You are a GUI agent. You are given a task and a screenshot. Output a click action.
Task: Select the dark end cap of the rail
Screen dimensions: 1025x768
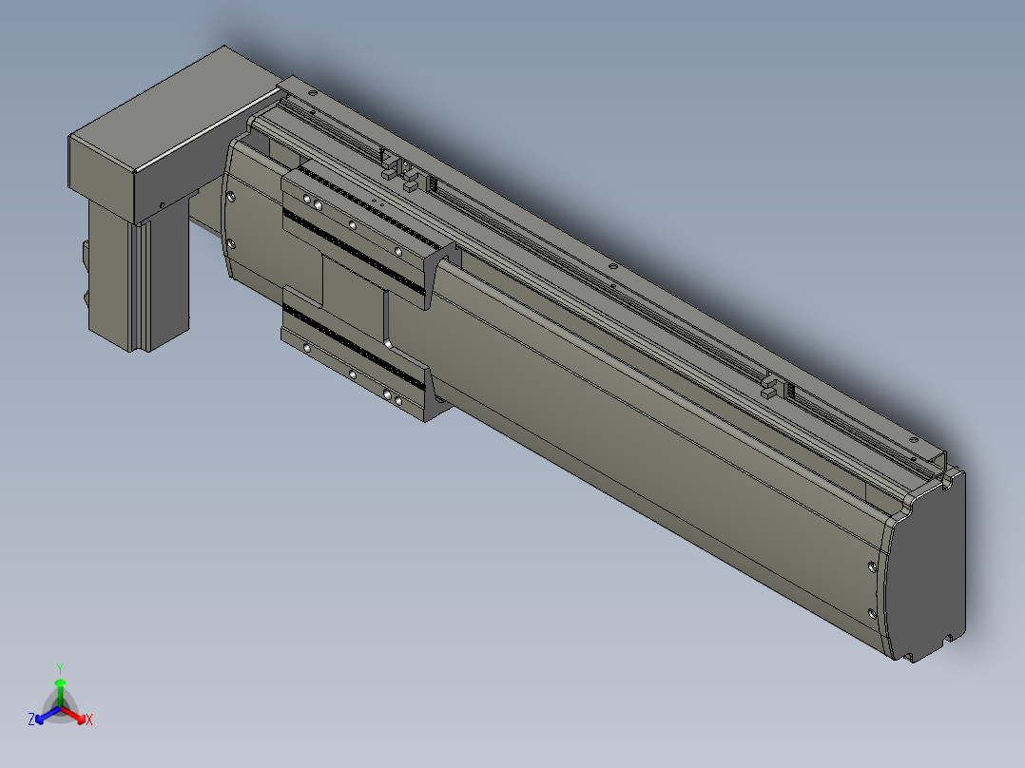[928, 568]
